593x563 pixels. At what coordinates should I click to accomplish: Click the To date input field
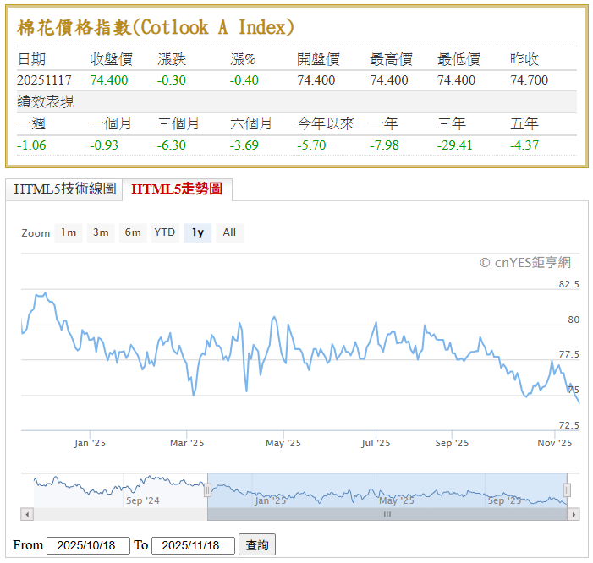click(x=193, y=545)
